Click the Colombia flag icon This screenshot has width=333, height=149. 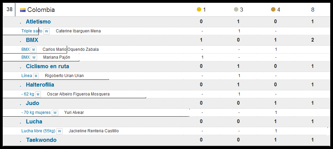pos(23,10)
